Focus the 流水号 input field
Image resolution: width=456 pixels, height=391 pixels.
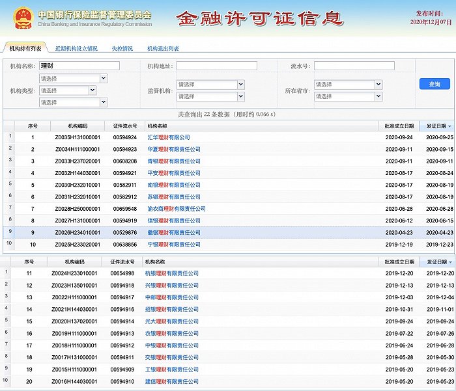(354, 66)
